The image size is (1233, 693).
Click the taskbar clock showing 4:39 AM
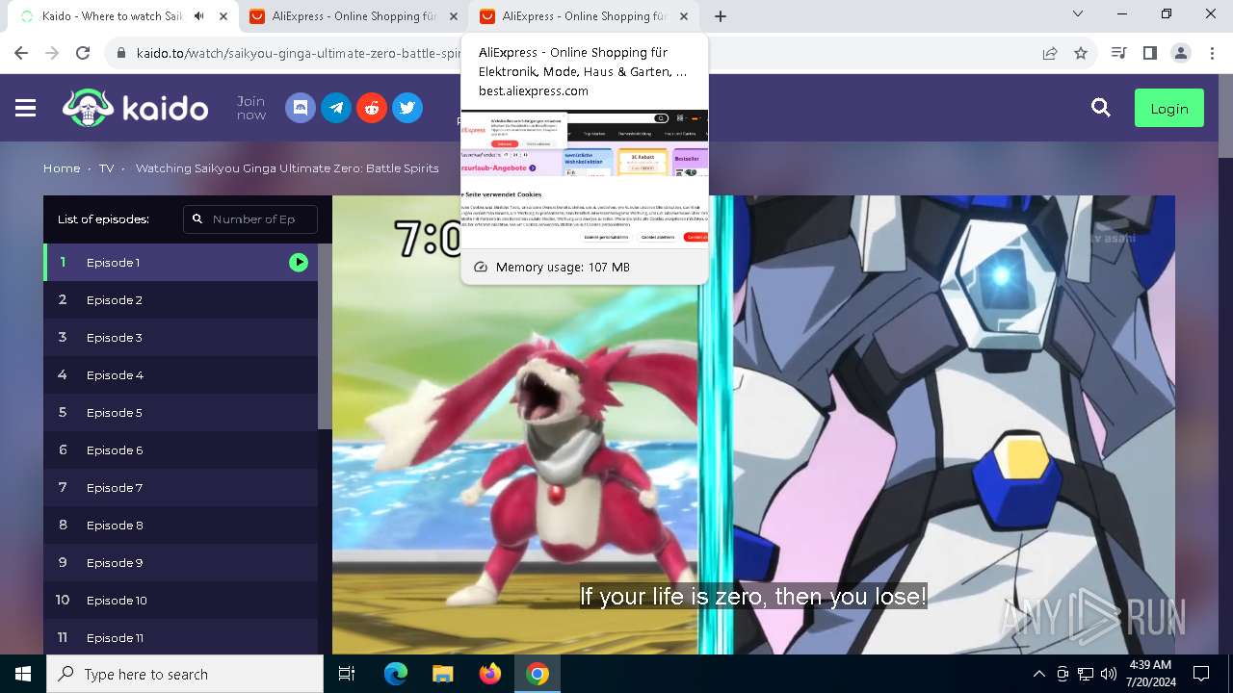coord(1149,674)
